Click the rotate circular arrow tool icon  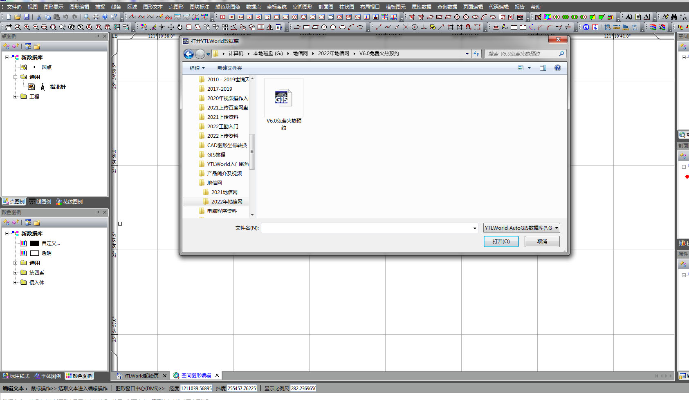coord(180,27)
